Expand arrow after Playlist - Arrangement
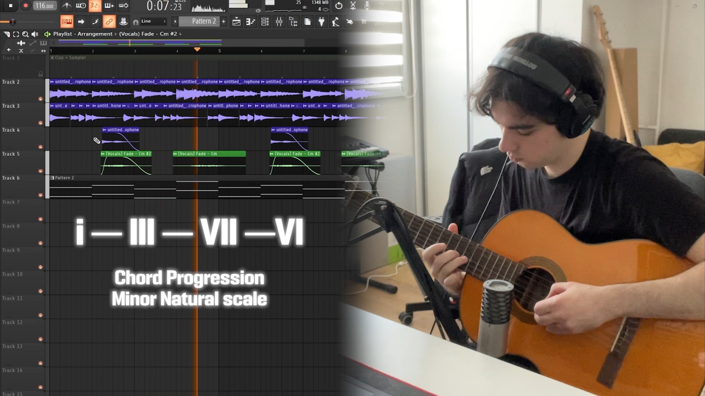The image size is (705, 396). (x=116, y=34)
